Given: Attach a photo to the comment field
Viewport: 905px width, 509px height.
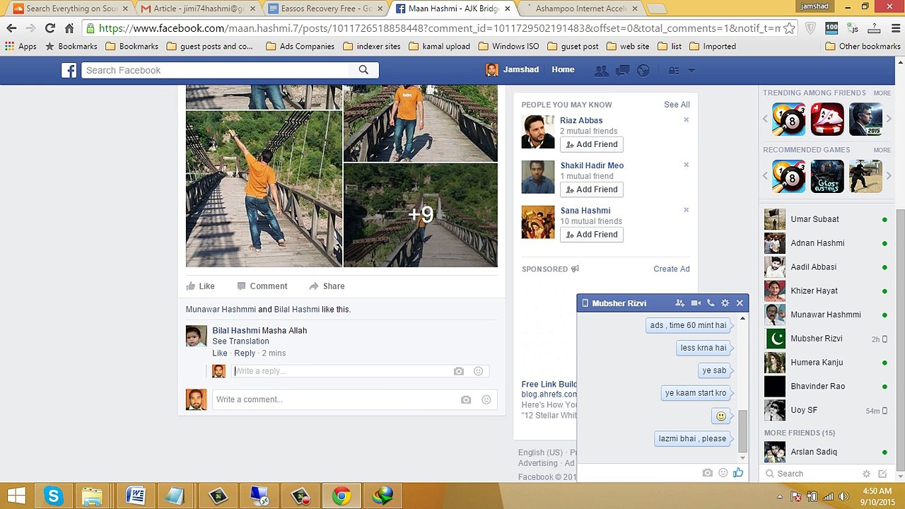Looking at the screenshot, I should pos(466,399).
